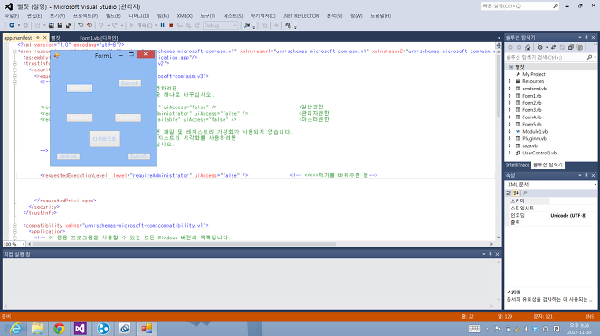The width and height of the screenshot is (600, 336).
Task: Click the Redo arrow in toolbar
Action: coord(115,25)
